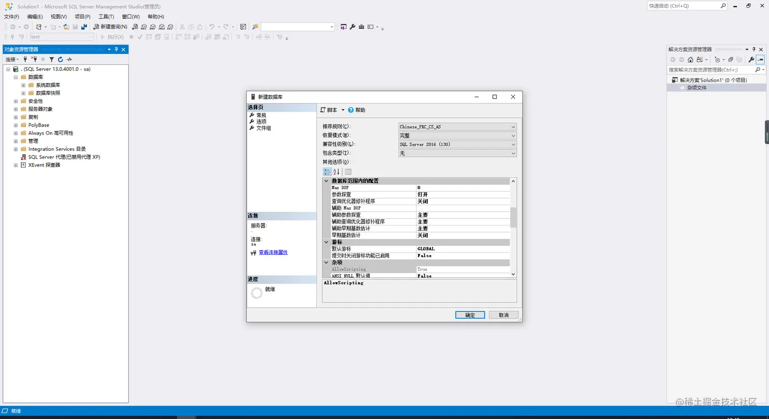
Task: Open the 视图(V) menu
Action: pyautogui.click(x=58, y=17)
